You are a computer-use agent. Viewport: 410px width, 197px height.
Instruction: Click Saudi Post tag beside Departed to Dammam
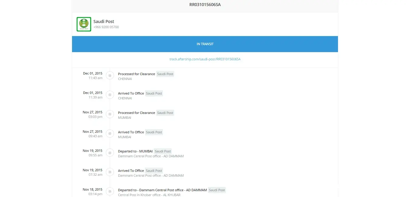coord(217,190)
